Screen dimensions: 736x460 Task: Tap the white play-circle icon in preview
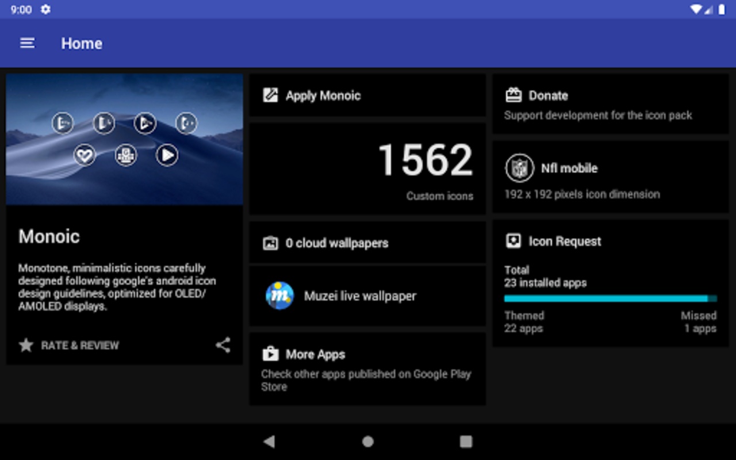[x=167, y=155]
